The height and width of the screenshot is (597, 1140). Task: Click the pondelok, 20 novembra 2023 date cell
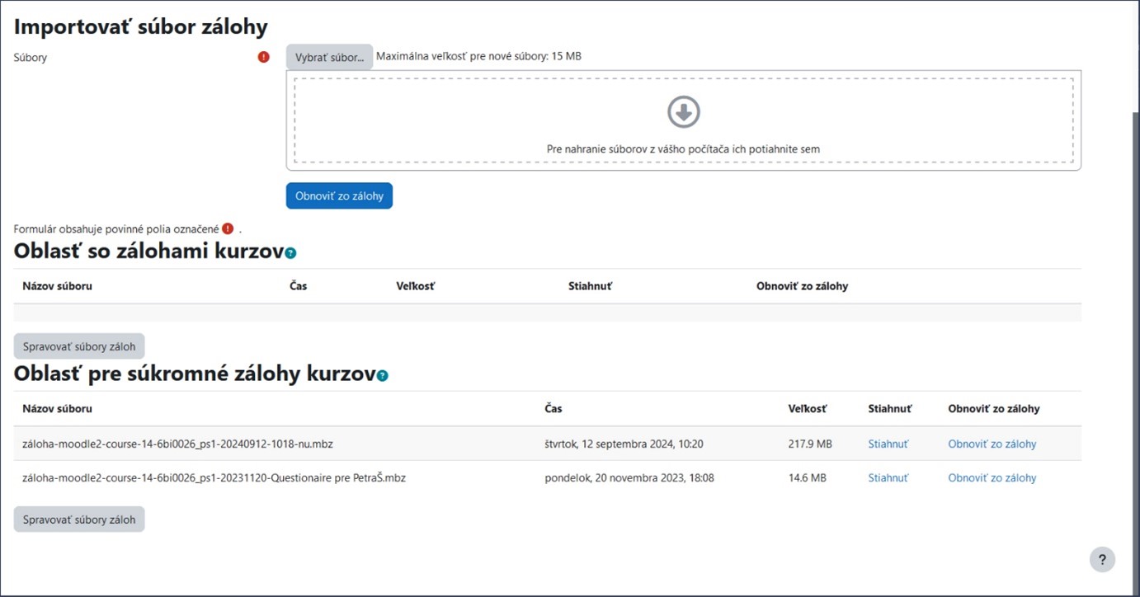[629, 477]
